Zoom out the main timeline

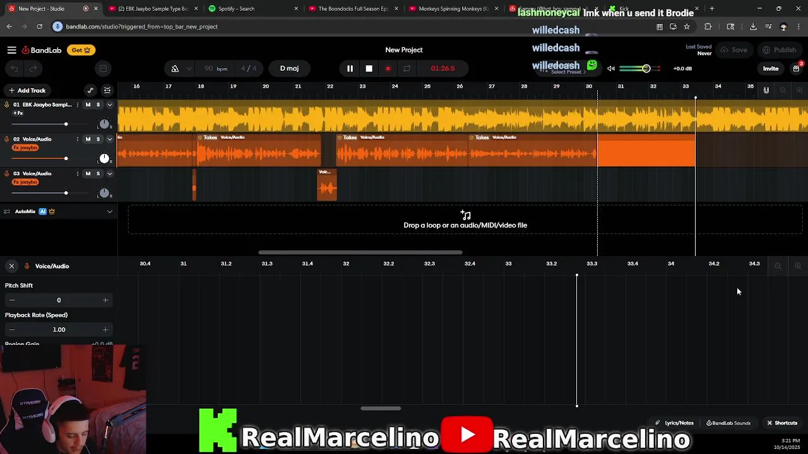(x=783, y=90)
